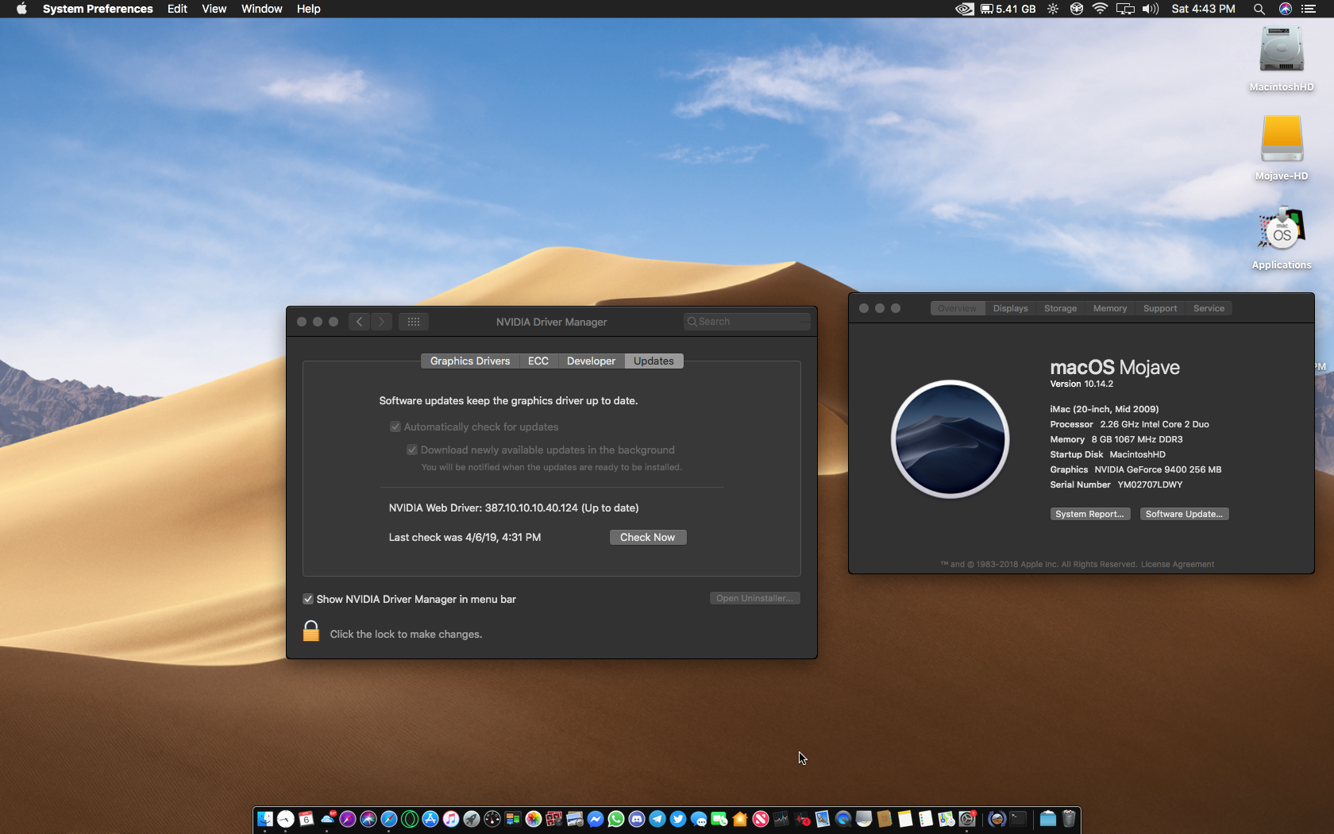Open the Trash in the dock
Viewport: 1334px width, 834px height.
tap(1069, 819)
